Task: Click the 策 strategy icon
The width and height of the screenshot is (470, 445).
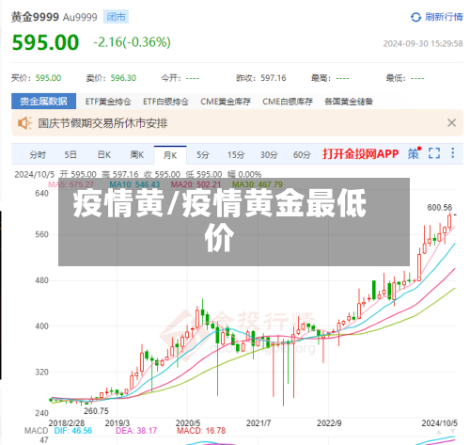Action: pyautogui.click(x=415, y=153)
